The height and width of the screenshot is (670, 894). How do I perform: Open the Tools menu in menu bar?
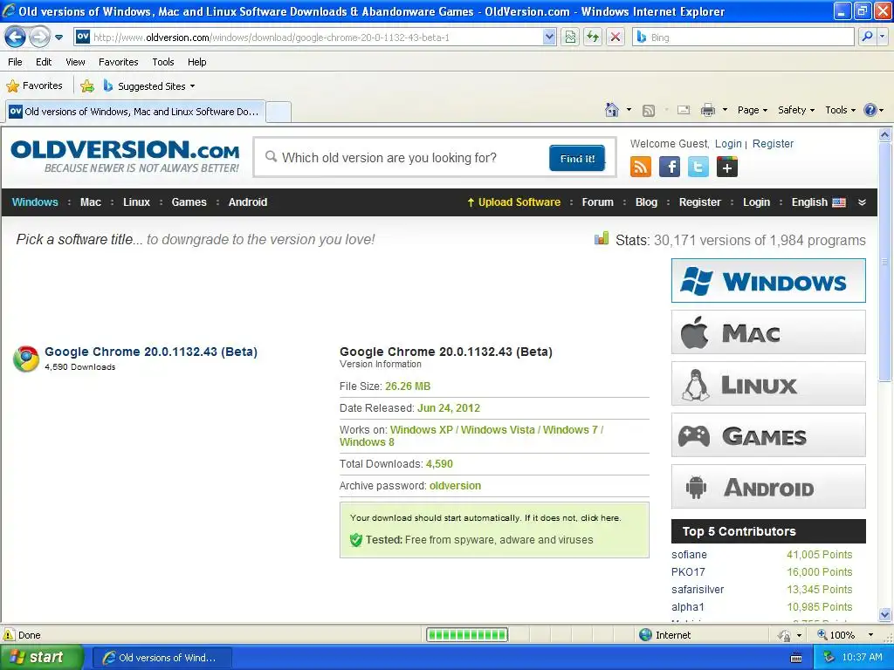pos(163,62)
